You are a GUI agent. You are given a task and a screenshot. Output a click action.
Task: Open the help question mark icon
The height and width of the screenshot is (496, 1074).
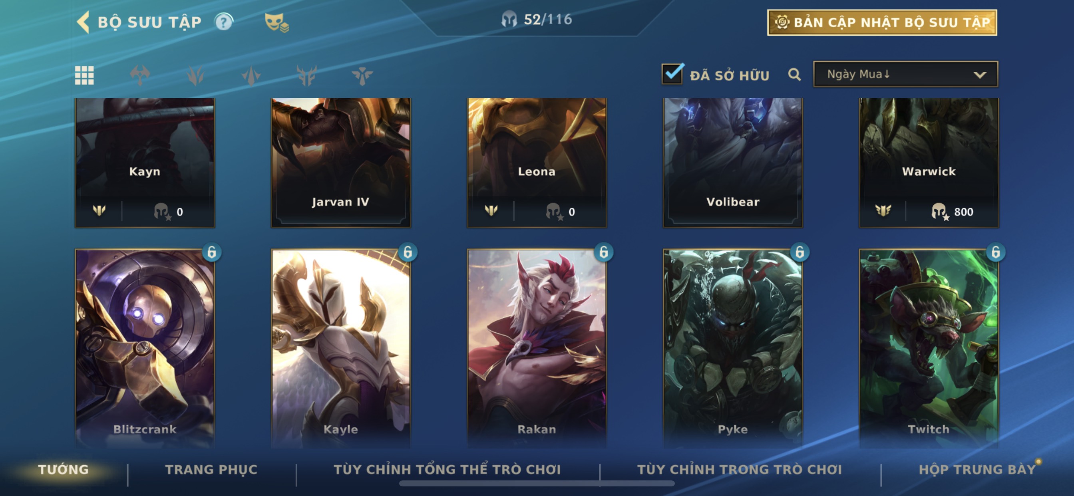tap(224, 22)
